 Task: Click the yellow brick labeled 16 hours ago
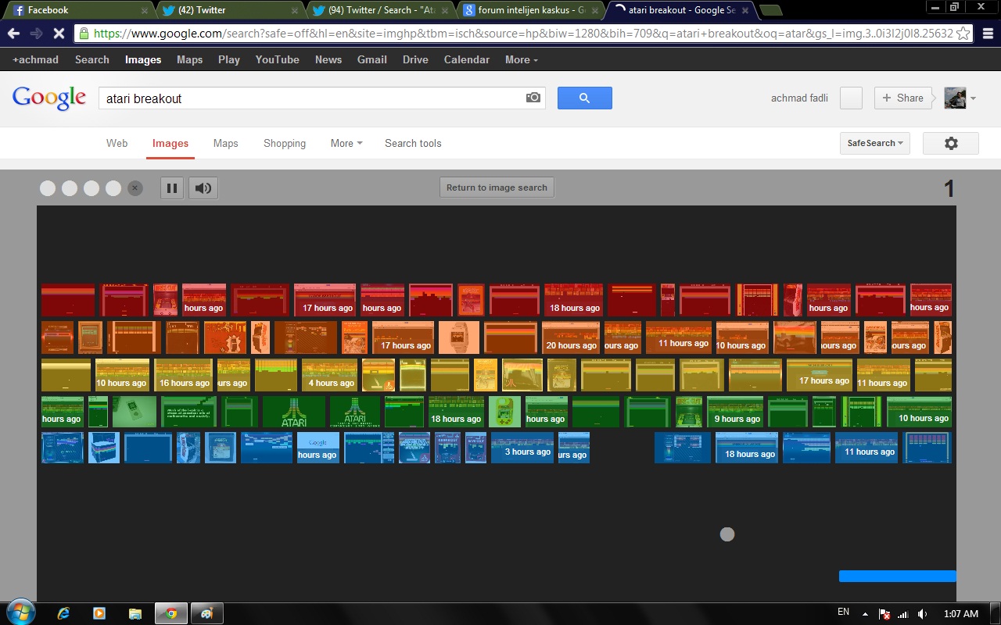click(184, 375)
